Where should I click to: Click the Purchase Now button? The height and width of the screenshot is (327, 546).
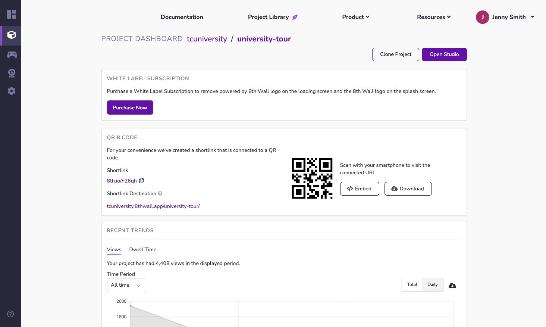[130, 108]
